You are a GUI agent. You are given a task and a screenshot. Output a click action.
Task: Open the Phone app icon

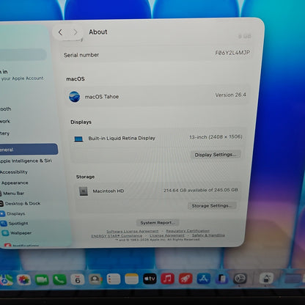[59, 279]
